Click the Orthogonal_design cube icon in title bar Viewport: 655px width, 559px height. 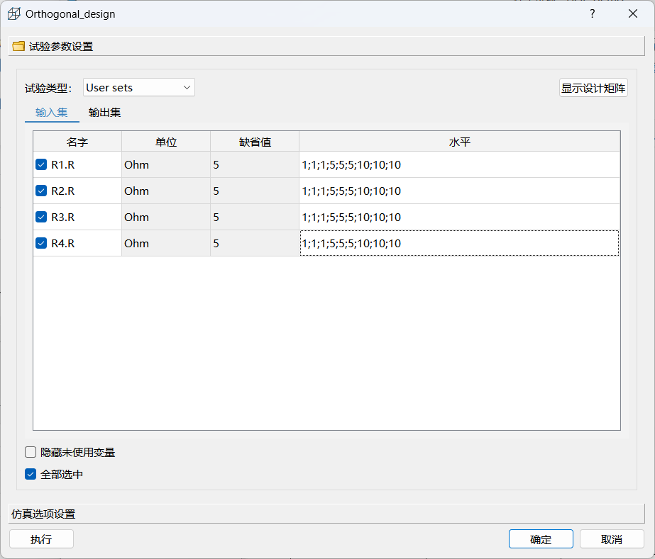pyautogui.click(x=13, y=14)
